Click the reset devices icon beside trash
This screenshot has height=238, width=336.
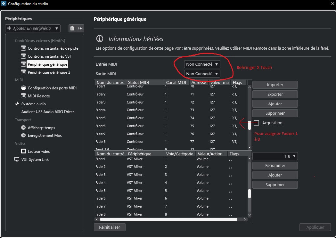click(x=80, y=28)
